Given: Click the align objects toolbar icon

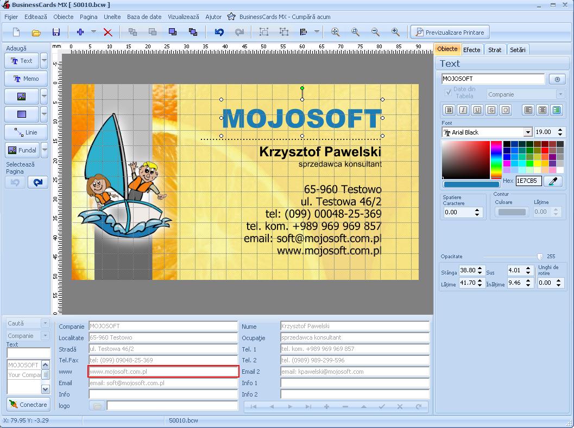Looking at the screenshot, I should tap(304, 32).
